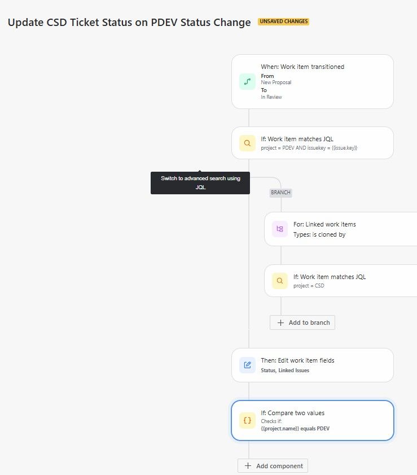
Task: Open the For: Linked work items branch card
Action: pos(341,229)
